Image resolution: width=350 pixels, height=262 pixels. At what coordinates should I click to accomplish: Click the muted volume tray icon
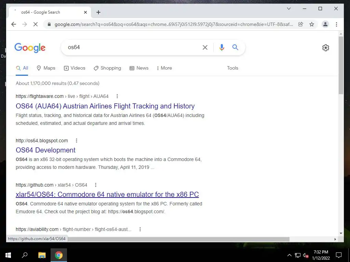coord(306,255)
